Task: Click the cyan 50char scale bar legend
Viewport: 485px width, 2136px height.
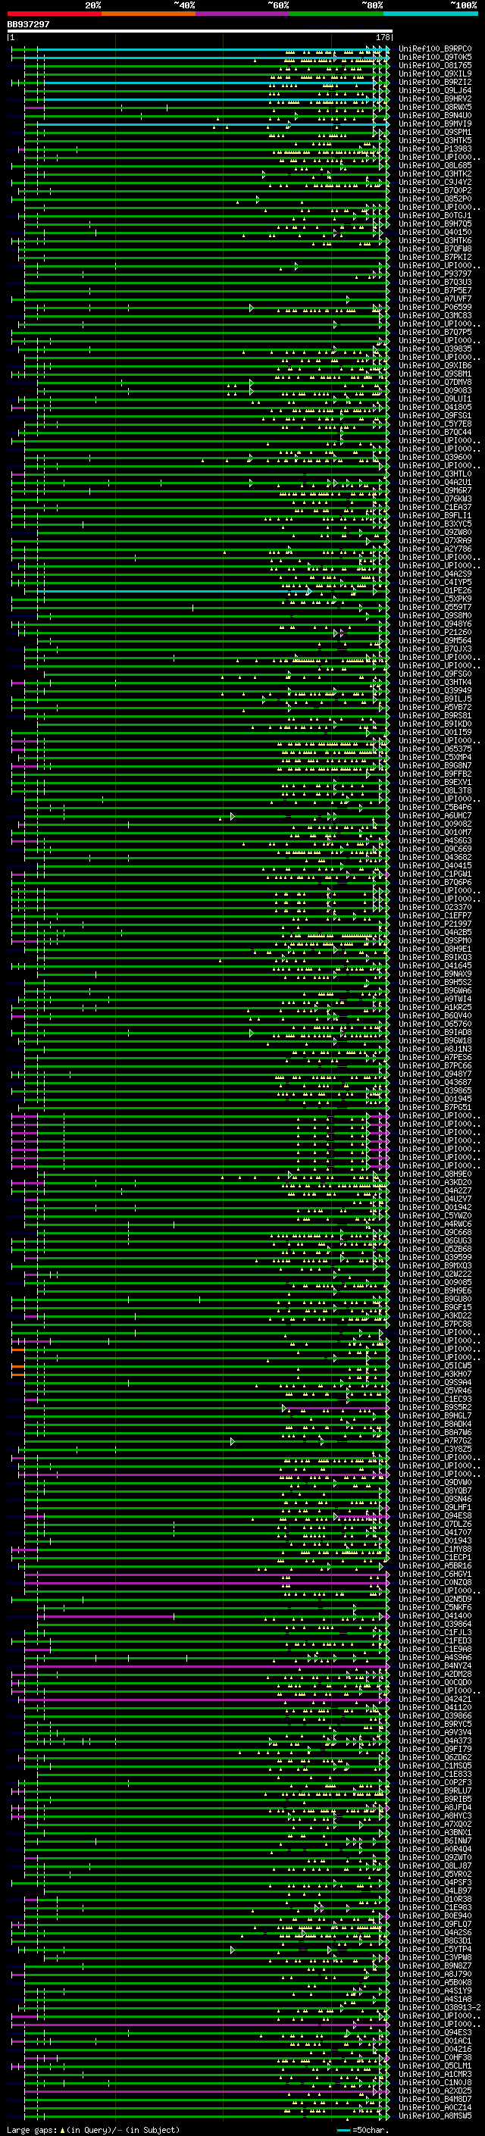Action: (x=343, y=2129)
